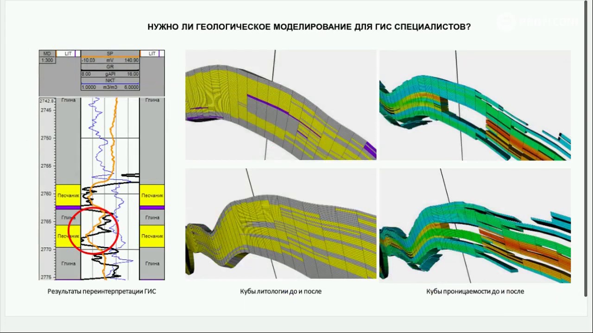This screenshot has height=333, width=593.
Task: Click bottom Глина label in right lithology track
Action: click(x=152, y=264)
